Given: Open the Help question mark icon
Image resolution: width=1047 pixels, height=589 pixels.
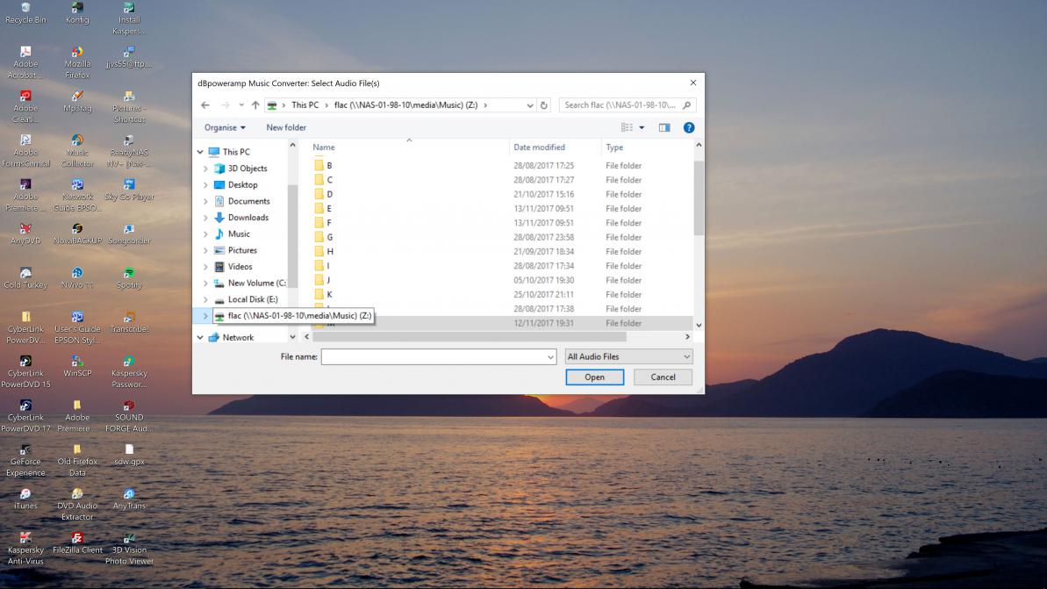Looking at the screenshot, I should point(689,127).
